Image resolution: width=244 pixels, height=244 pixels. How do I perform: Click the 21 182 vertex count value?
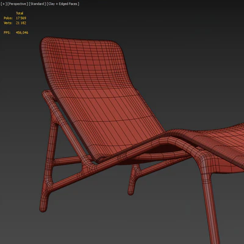point(21,23)
